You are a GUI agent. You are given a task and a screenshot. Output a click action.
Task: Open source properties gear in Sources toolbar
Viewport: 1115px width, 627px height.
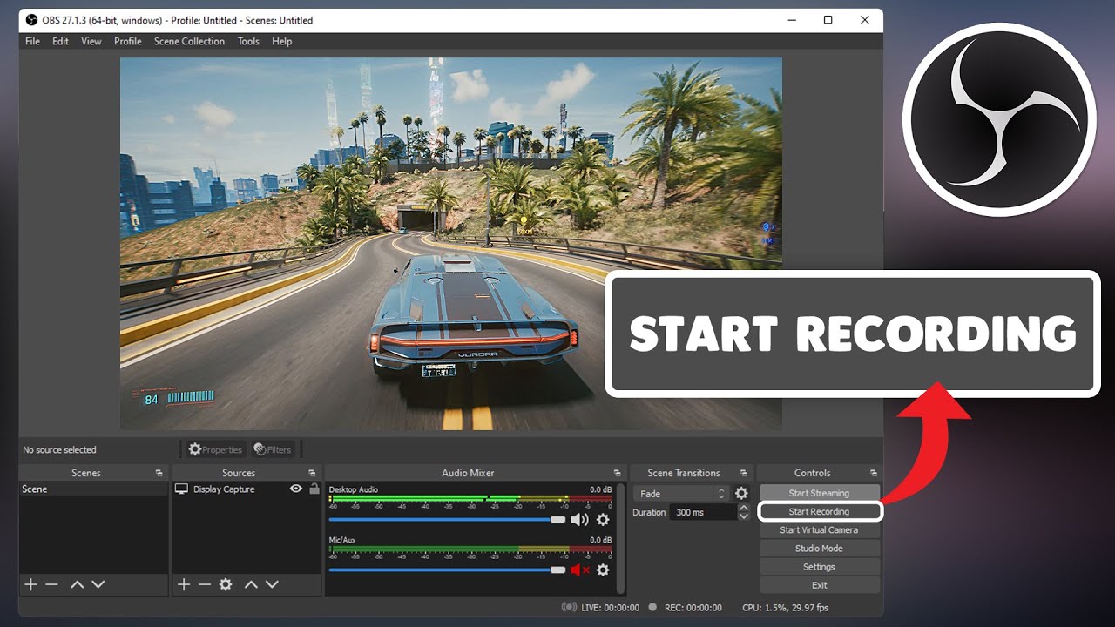(226, 584)
